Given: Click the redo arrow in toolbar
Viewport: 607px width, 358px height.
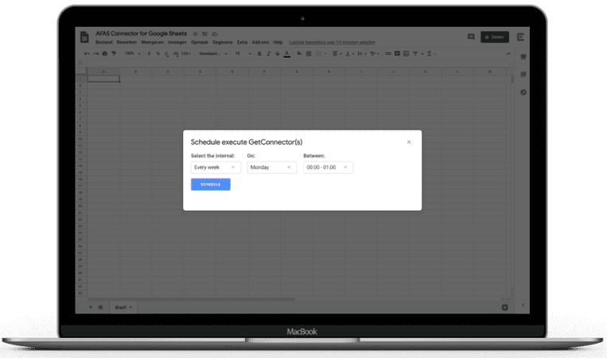Looking at the screenshot, I should pos(95,54).
